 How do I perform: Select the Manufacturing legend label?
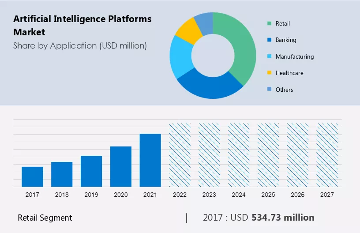[x=295, y=56]
